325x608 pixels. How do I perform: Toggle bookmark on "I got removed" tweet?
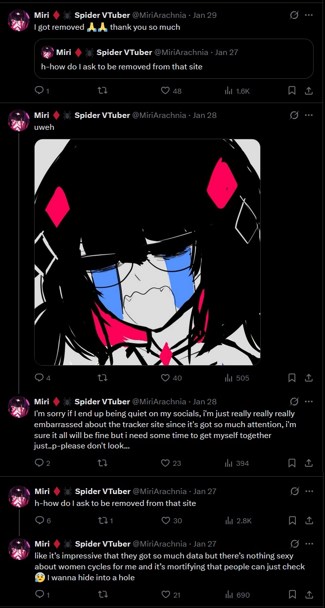click(x=292, y=91)
